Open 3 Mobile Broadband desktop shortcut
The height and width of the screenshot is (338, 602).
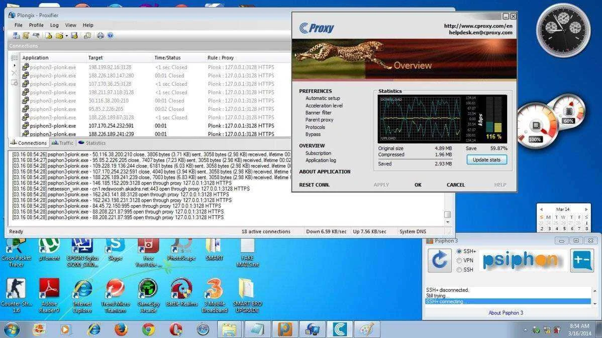click(x=214, y=296)
